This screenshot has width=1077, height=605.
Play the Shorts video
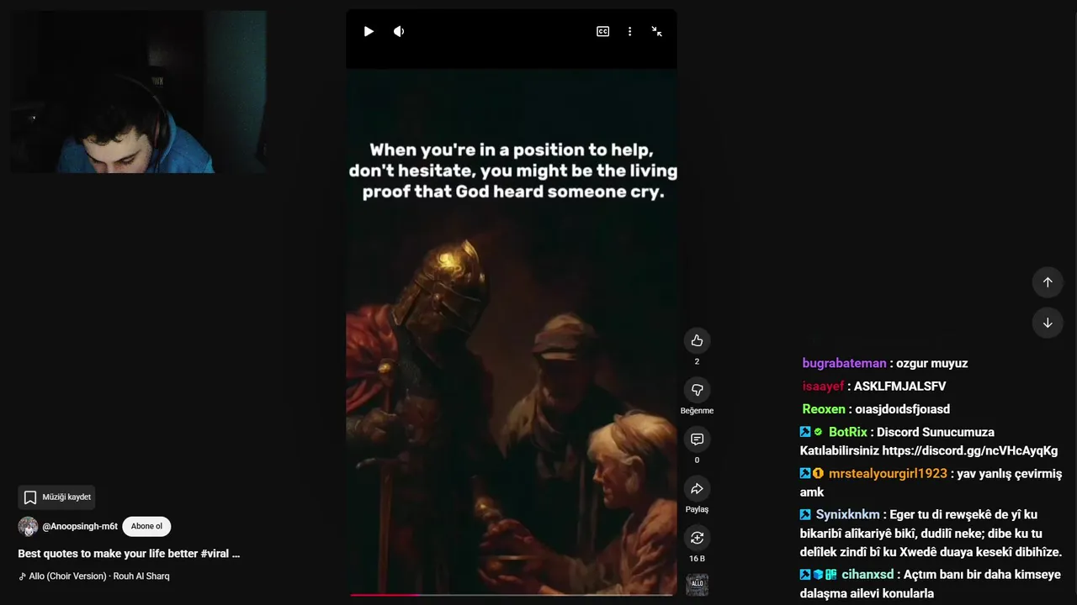click(369, 31)
